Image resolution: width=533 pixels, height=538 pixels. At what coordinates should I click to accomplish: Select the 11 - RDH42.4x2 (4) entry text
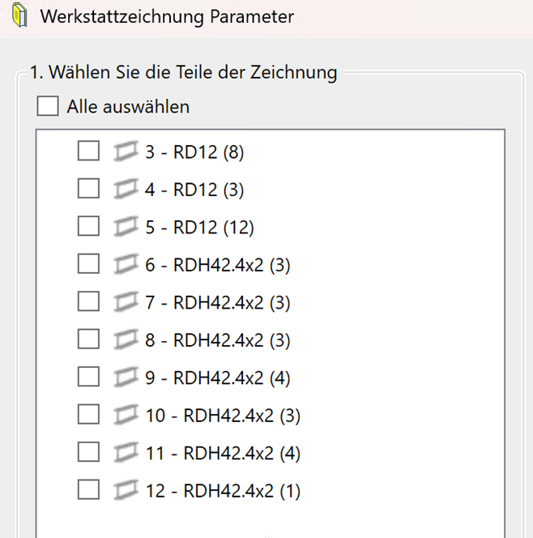tap(223, 453)
